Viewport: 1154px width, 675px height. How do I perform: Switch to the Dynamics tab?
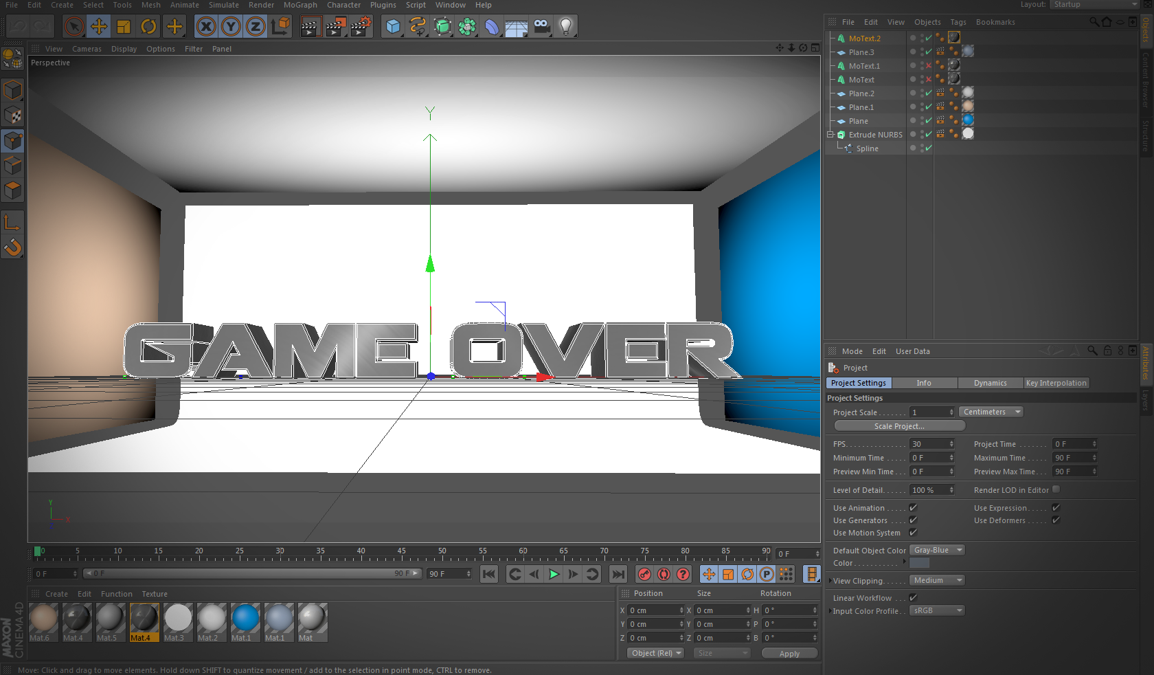point(990,383)
